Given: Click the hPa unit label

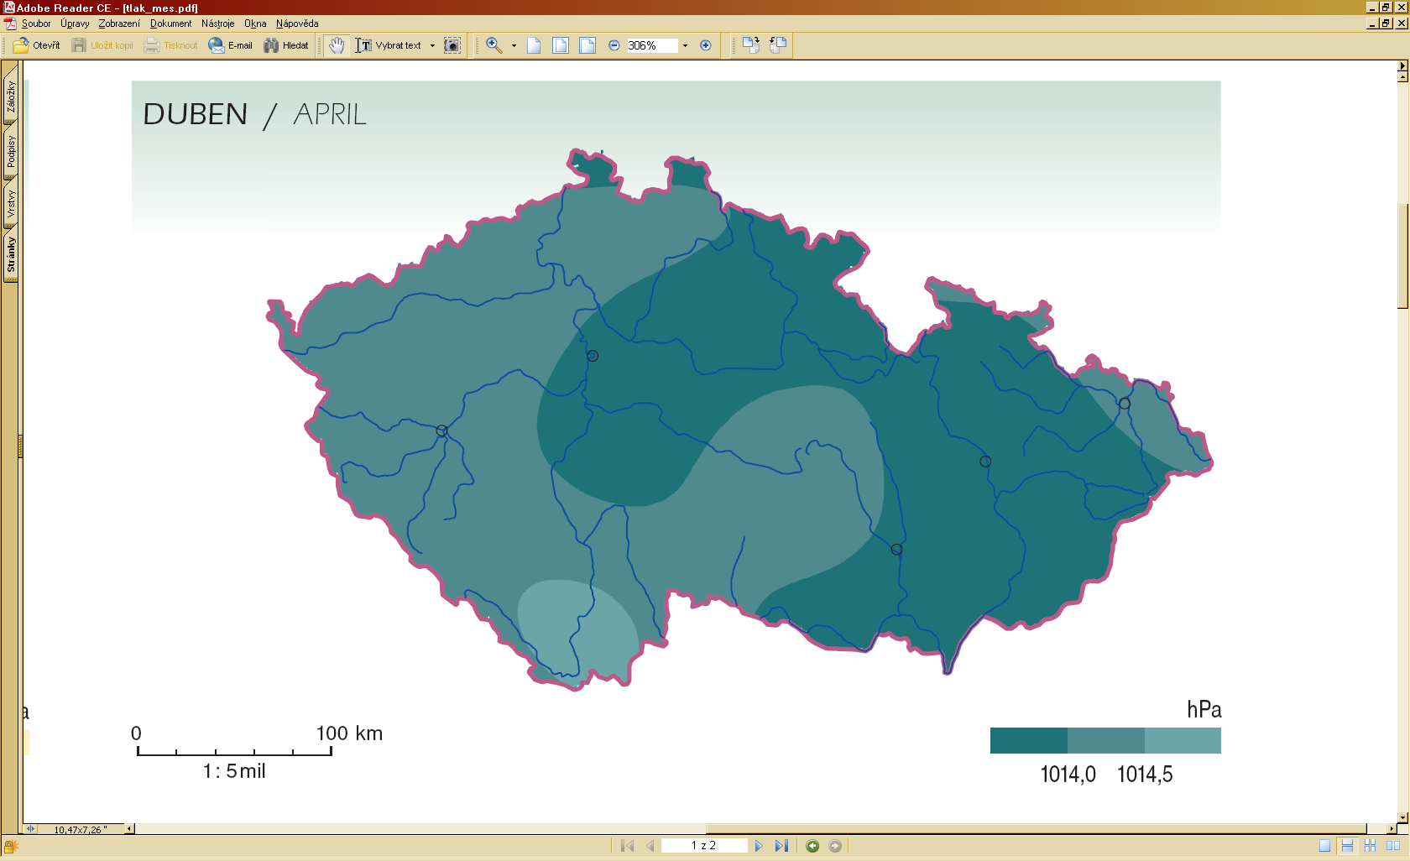Looking at the screenshot, I should pos(1204,710).
